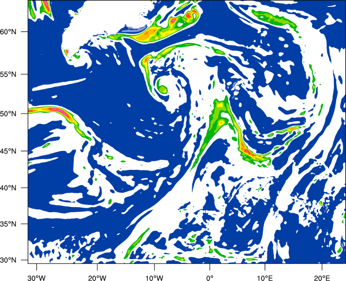Click the 30°N latitude label
The image size is (346, 281).
click(x=8, y=260)
